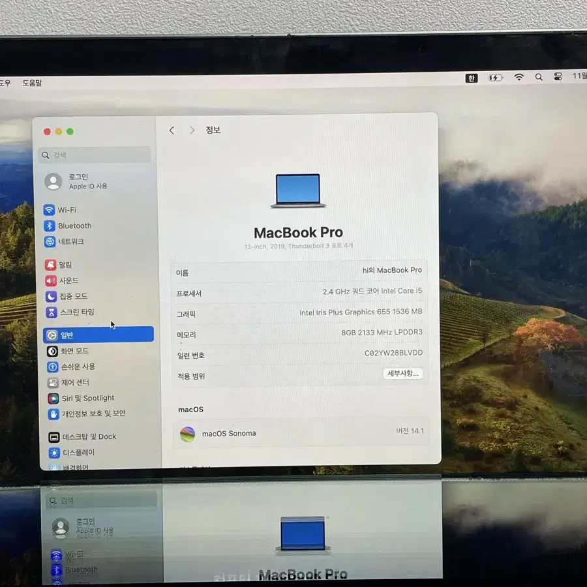Image resolution: width=587 pixels, height=587 pixels.
Task: Click the '정보' page title
Action: (x=213, y=130)
